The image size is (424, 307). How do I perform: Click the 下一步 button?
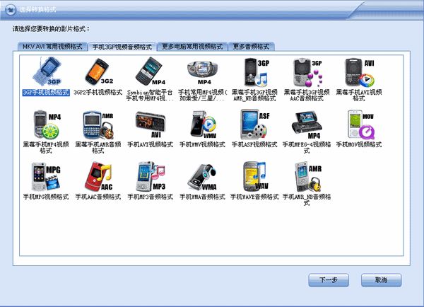[x=329, y=279]
